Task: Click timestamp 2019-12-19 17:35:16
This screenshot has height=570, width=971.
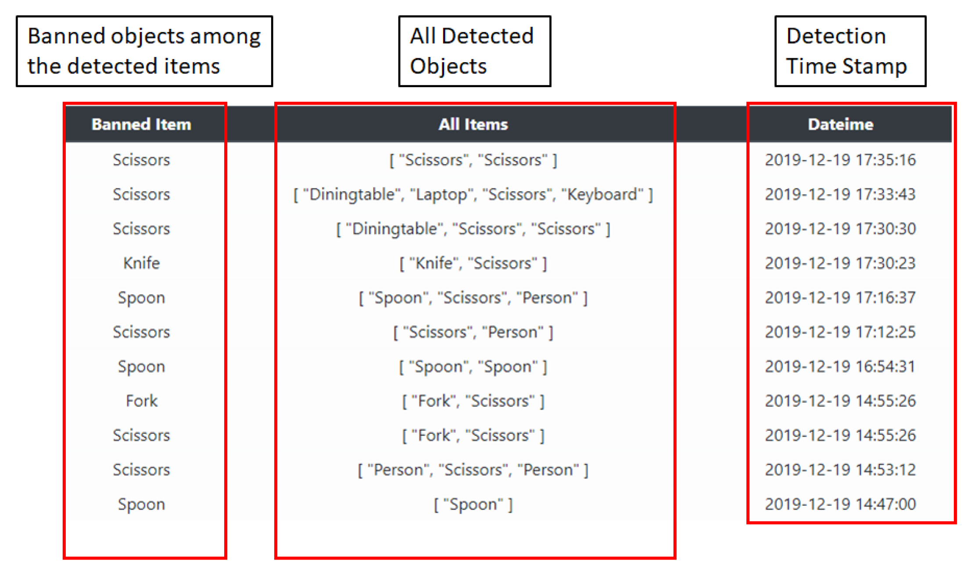Action: [840, 160]
